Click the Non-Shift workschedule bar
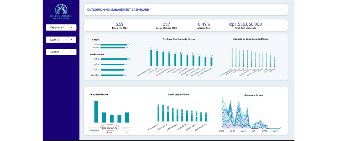The image size is (337, 141). click(x=112, y=75)
